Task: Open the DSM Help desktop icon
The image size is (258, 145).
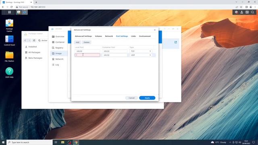Action: coord(9,72)
